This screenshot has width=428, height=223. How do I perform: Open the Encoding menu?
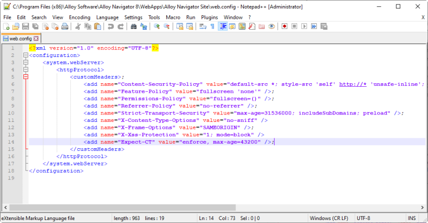(x=80, y=17)
